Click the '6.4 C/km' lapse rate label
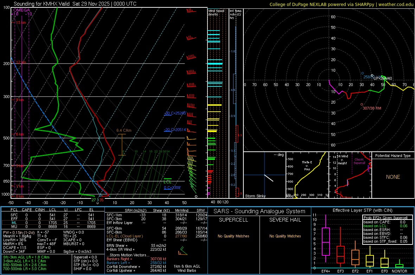Image resolution: width=415 pixels, height=275 pixels. [124, 130]
